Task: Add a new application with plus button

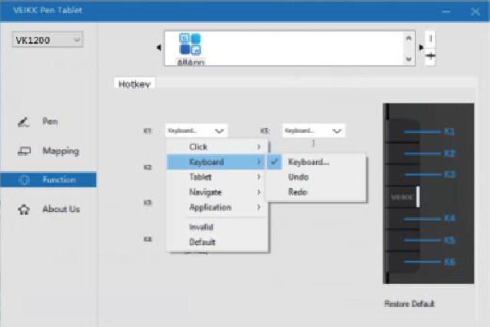Action: coord(430,57)
